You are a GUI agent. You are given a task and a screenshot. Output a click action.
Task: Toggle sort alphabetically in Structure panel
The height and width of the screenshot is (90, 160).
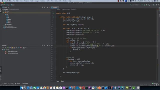point(5,48)
